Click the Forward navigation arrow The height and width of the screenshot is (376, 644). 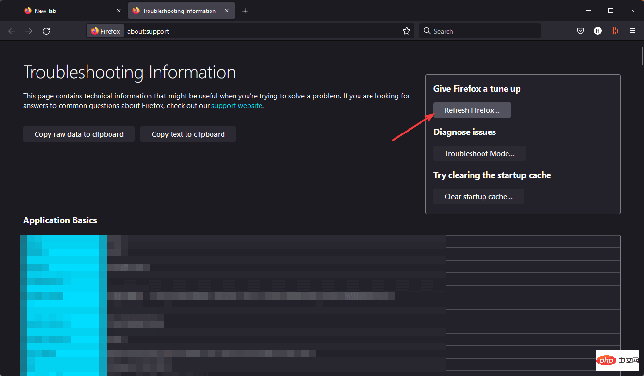[x=29, y=31]
